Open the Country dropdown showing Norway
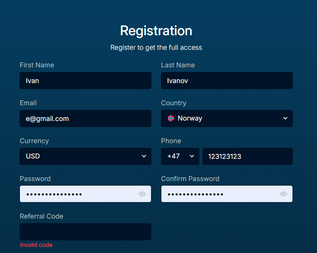The height and width of the screenshot is (253, 317). coord(227,118)
